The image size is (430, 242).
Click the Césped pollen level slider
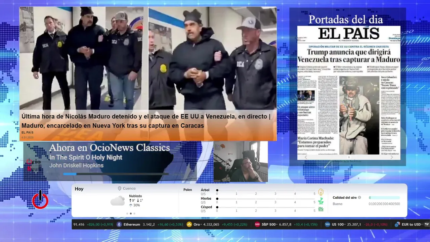(266, 207)
